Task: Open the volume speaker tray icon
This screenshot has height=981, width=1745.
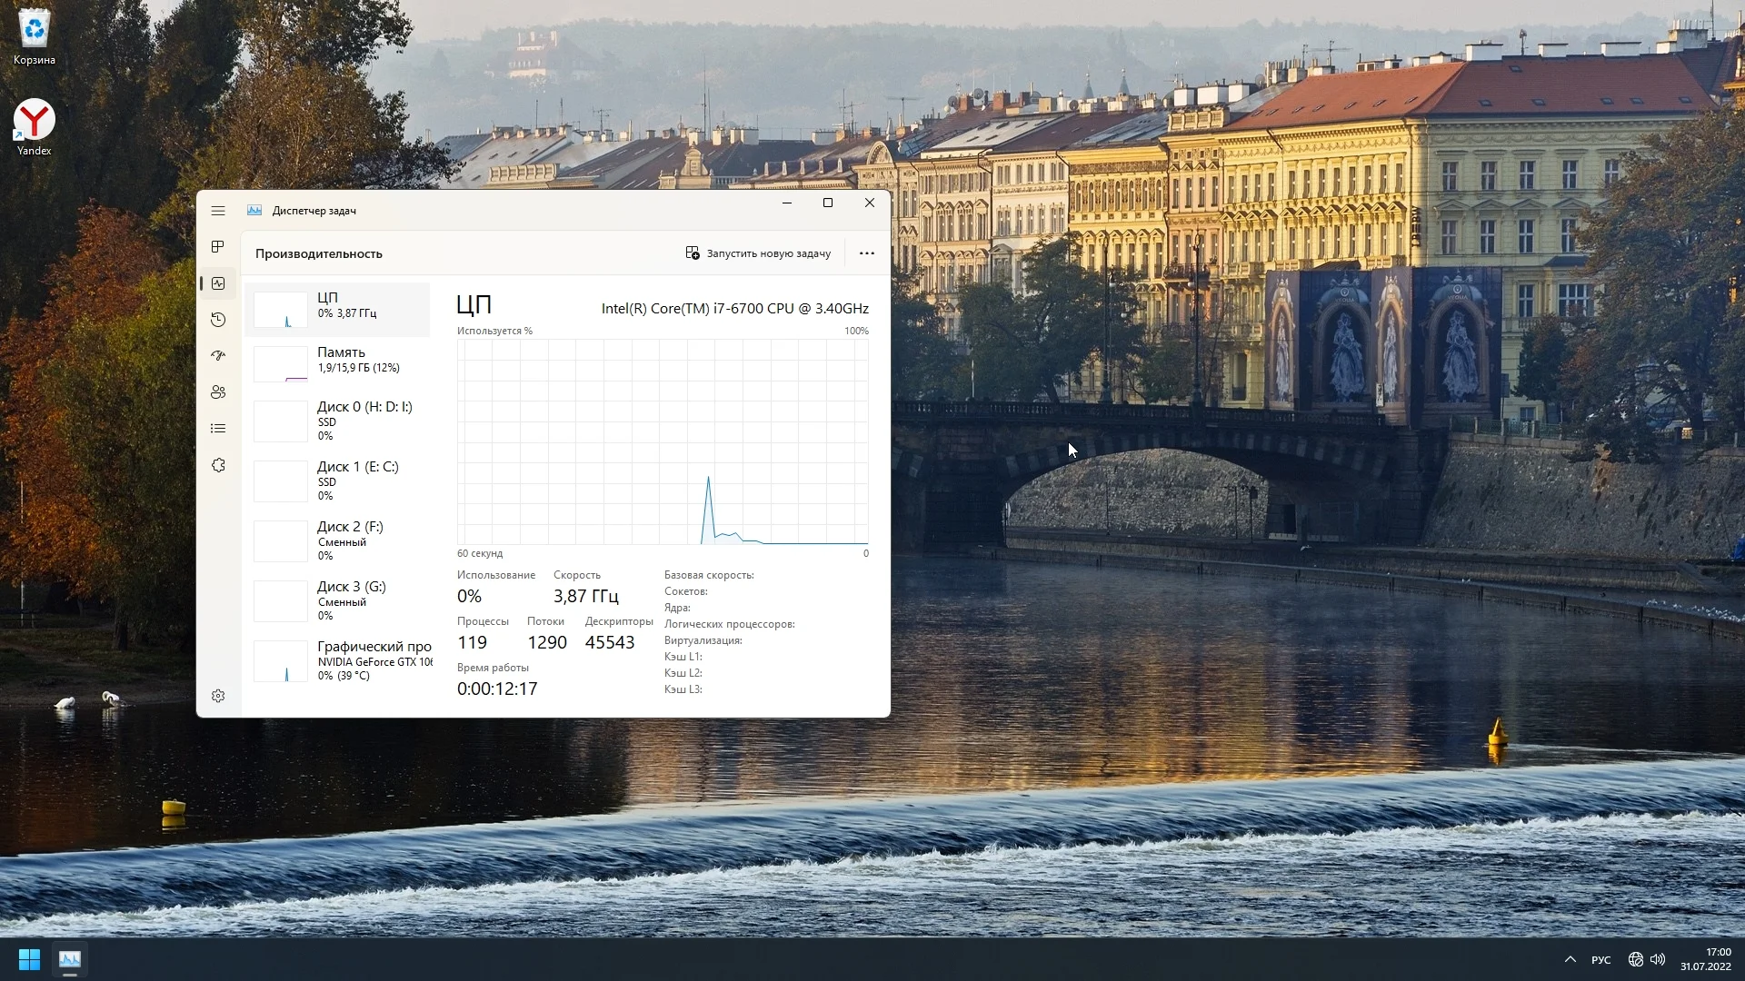Action: (x=1658, y=959)
